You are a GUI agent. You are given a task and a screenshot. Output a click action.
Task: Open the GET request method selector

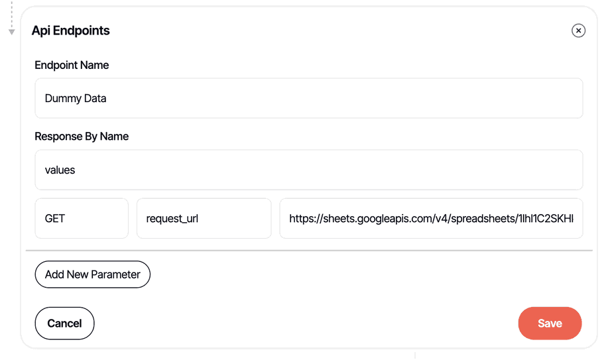[x=81, y=218]
